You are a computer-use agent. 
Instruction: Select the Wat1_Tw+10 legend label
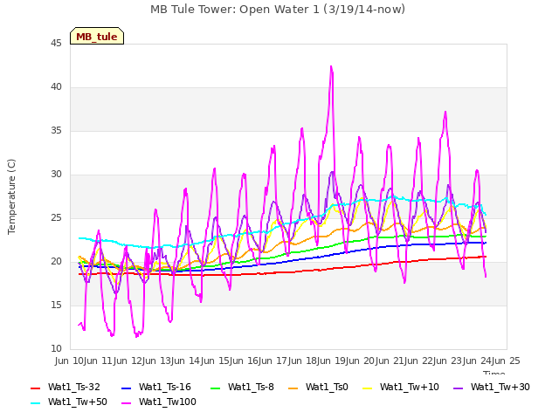pos(410,388)
